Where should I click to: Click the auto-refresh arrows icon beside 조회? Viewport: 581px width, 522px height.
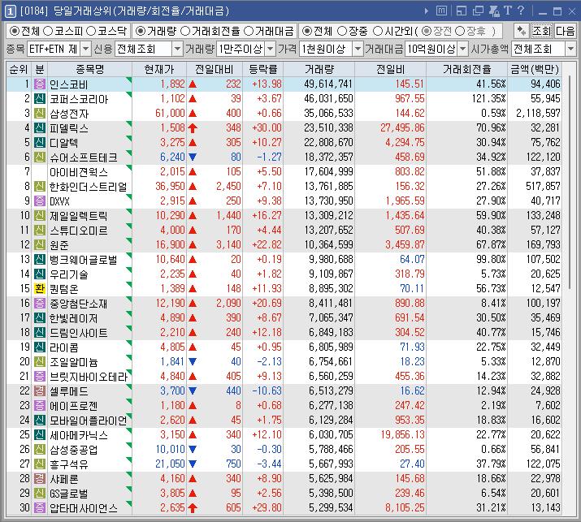click(x=522, y=31)
